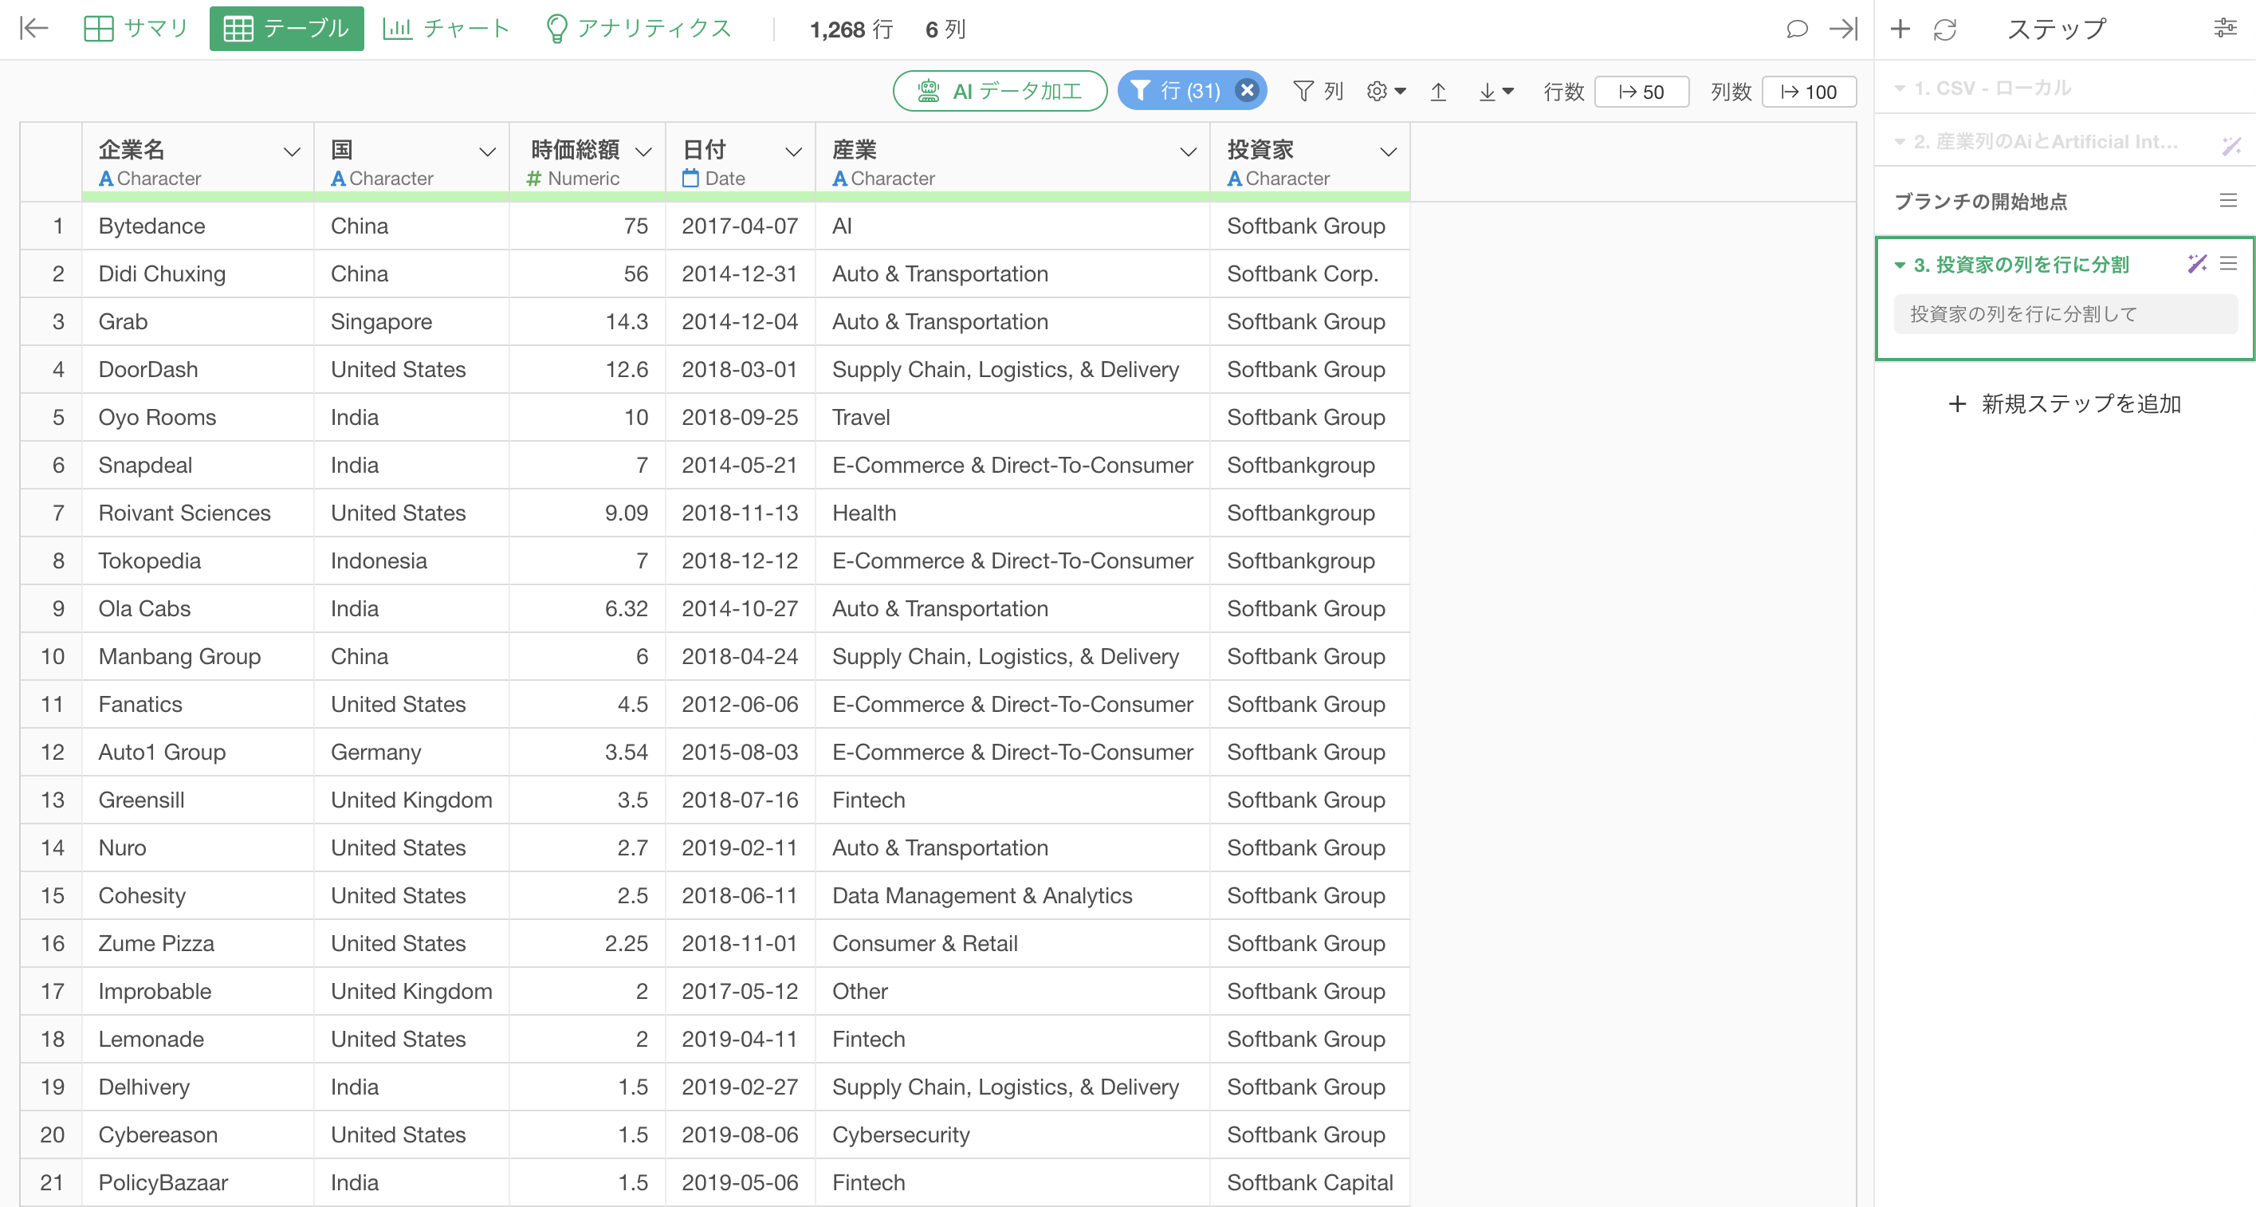Click the 産業 Character type icon

click(x=839, y=179)
